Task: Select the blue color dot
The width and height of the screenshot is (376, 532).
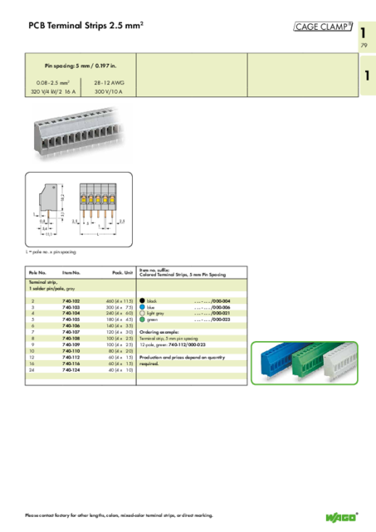Action: tap(142, 307)
